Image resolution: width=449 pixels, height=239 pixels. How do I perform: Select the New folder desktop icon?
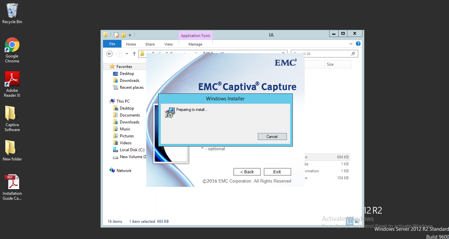pyautogui.click(x=12, y=151)
